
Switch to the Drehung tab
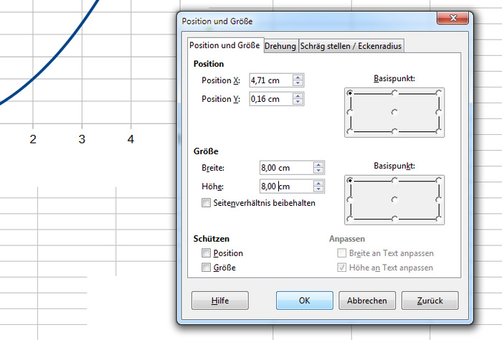coord(280,46)
